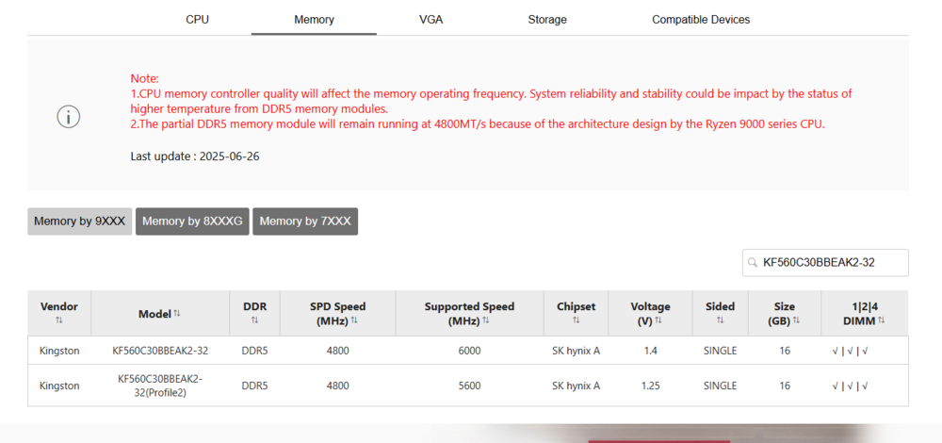The width and height of the screenshot is (942, 443).
Task: Select the Compatible Devices tab
Action: tap(701, 19)
